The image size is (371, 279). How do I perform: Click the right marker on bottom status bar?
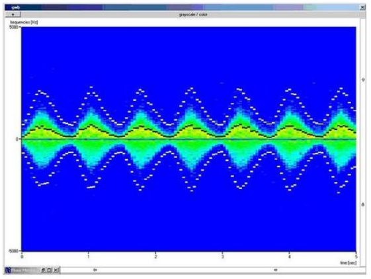(x=275, y=270)
